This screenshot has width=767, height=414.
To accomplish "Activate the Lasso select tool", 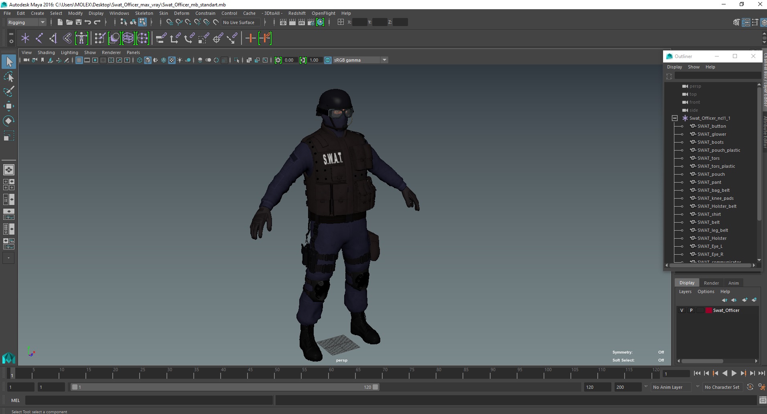I will tap(9, 76).
